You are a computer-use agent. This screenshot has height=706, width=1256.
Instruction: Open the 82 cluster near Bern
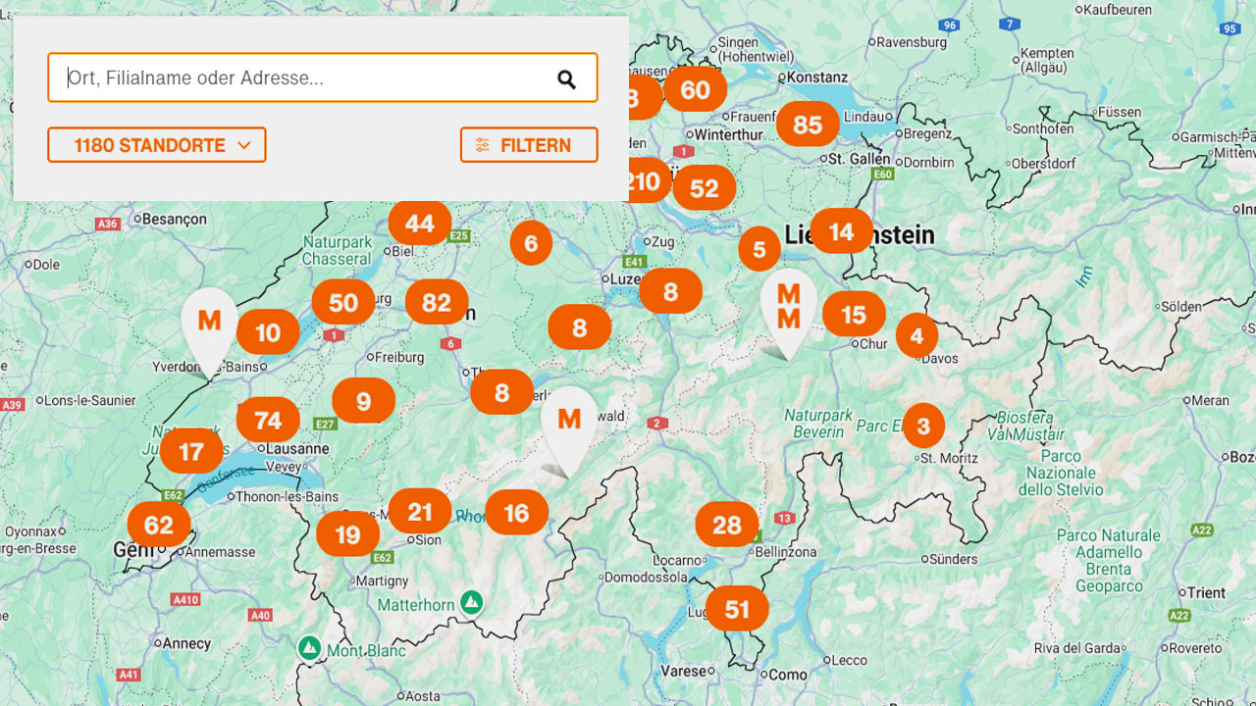coord(437,302)
